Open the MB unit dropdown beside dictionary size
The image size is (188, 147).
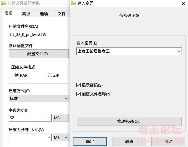tap(61, 118)
